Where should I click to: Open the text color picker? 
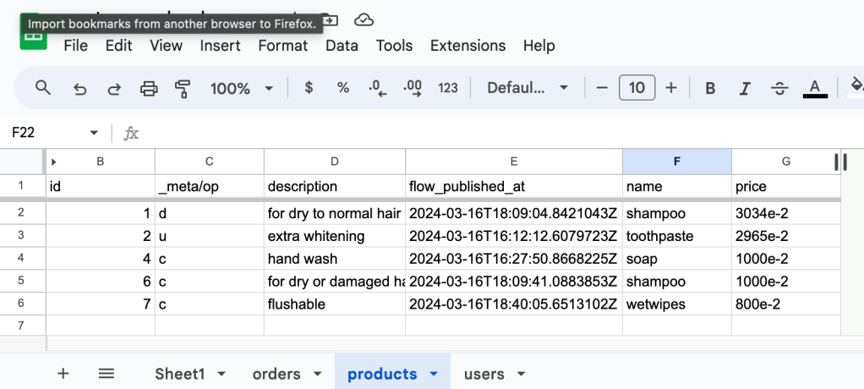(x=814, y=88)
